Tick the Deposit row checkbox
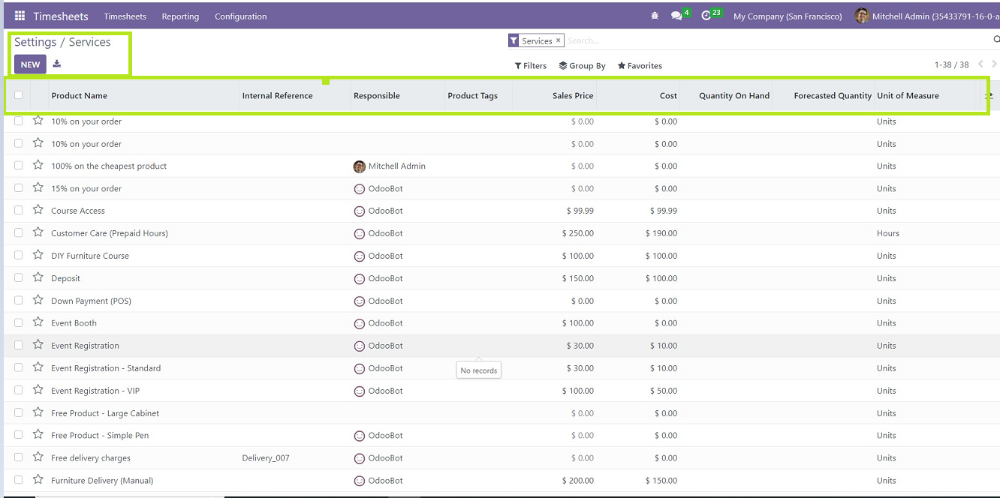This screenshot has height=498, width=1000. 19,278
